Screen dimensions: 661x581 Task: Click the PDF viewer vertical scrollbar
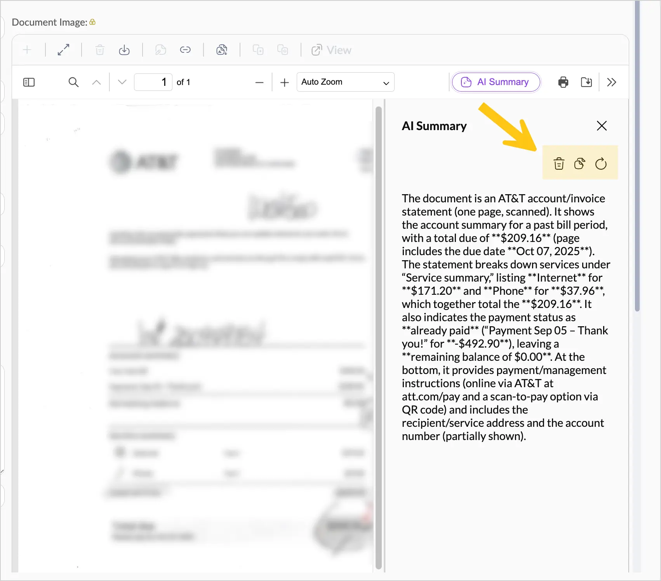tap(379, 338)
